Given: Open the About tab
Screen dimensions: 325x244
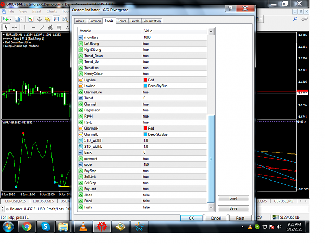Looking at the screenshot, I should coord(80,21).
